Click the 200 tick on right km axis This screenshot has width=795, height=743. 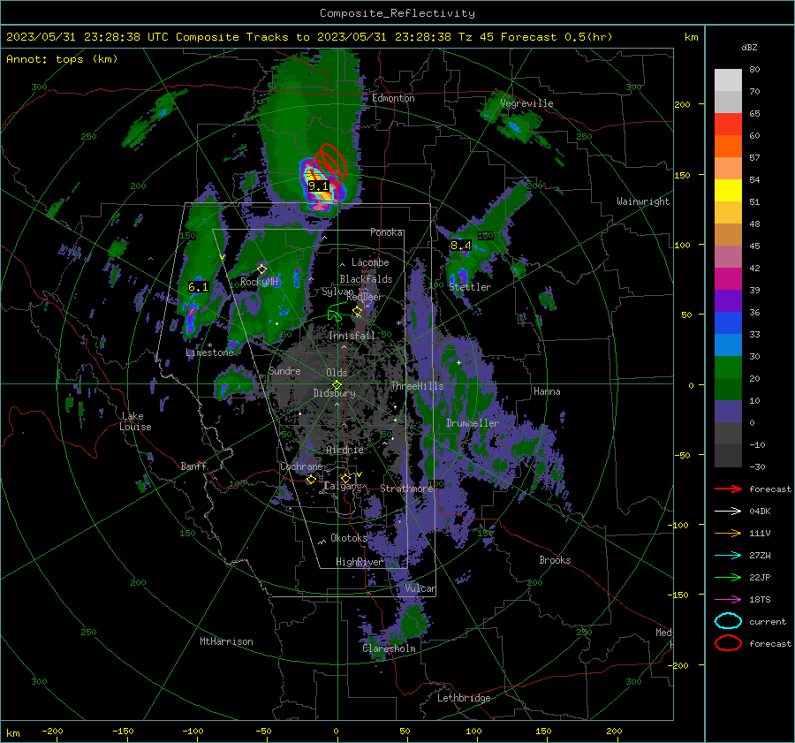tap(682, 104)
